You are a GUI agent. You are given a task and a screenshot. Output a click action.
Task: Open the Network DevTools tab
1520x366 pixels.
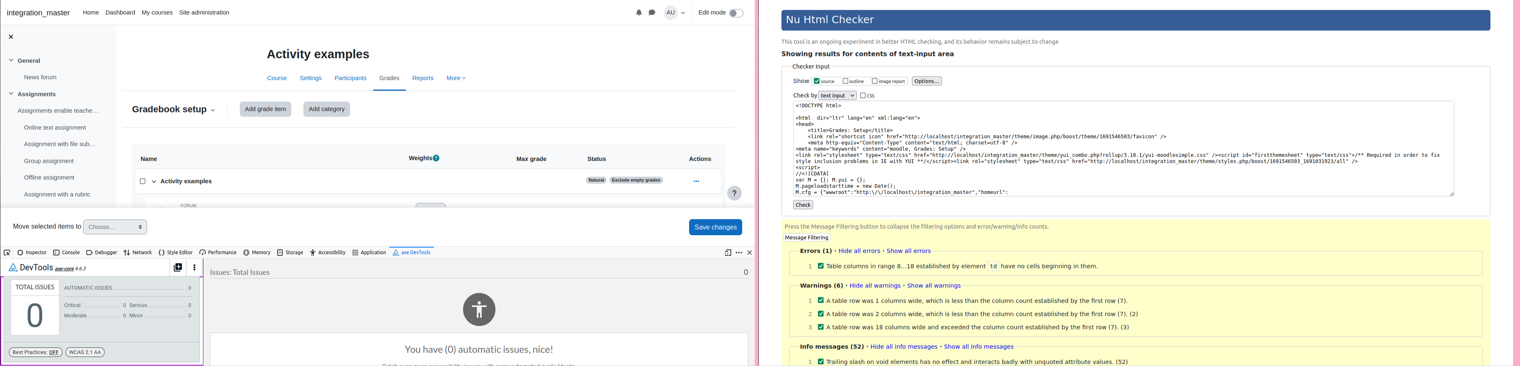[x=137, y=253]
